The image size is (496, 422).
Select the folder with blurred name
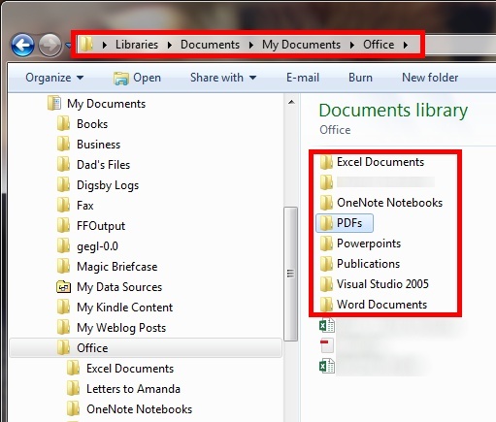(377, 182)
